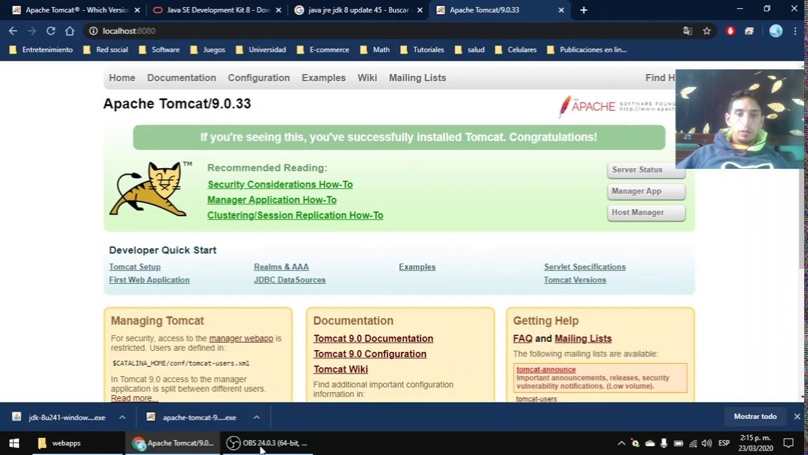Screen dimensions: 808x455
Task: Click the Manager App button
Action: pyautogui.click(x=646, y=191)
